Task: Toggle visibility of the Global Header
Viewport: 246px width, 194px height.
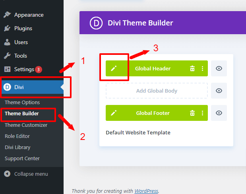Action: [x=219, y=68]
